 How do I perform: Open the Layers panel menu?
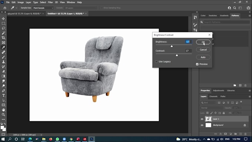[249, 96]
